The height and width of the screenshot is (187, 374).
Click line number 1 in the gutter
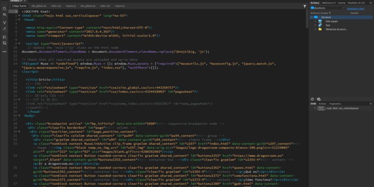[x=16, y=12]
